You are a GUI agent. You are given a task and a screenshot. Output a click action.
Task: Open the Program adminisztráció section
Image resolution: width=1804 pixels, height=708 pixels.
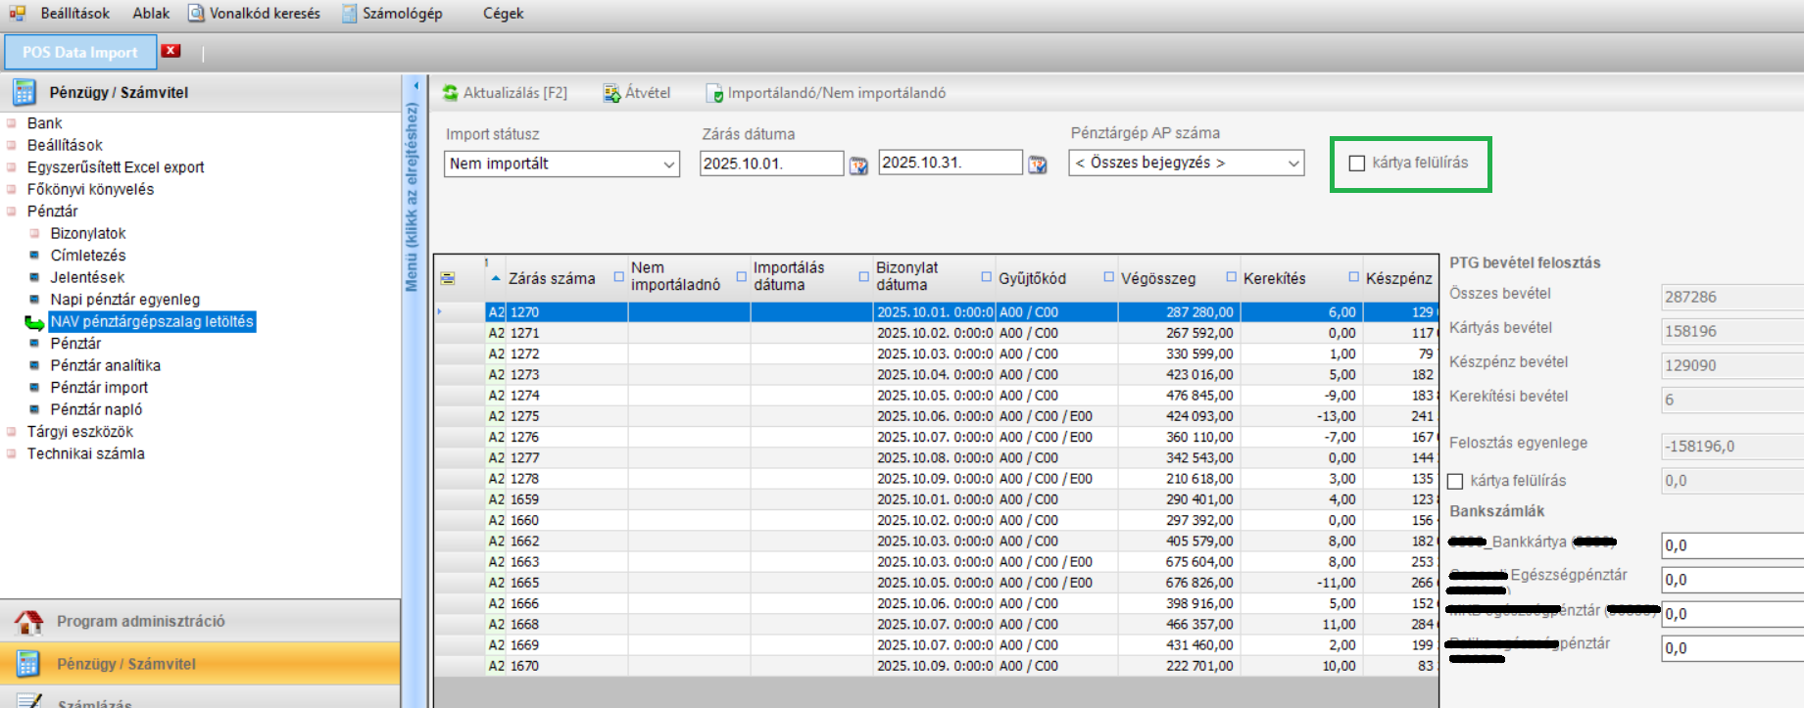(140, 621)
